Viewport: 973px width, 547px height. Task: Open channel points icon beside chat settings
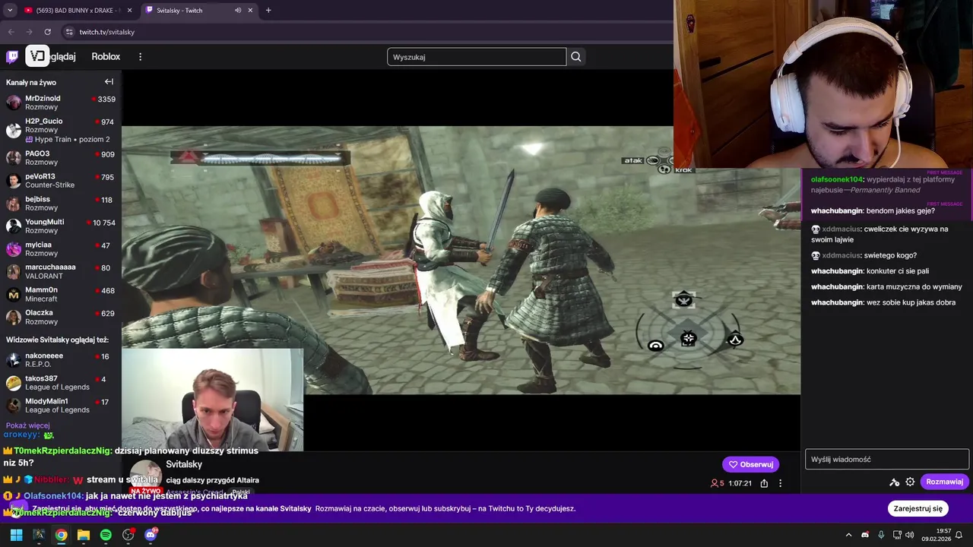tap(895, 482)
